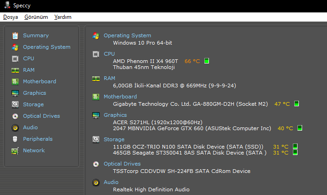Select the Storage drive icon in sidebar

click(15, 104)
